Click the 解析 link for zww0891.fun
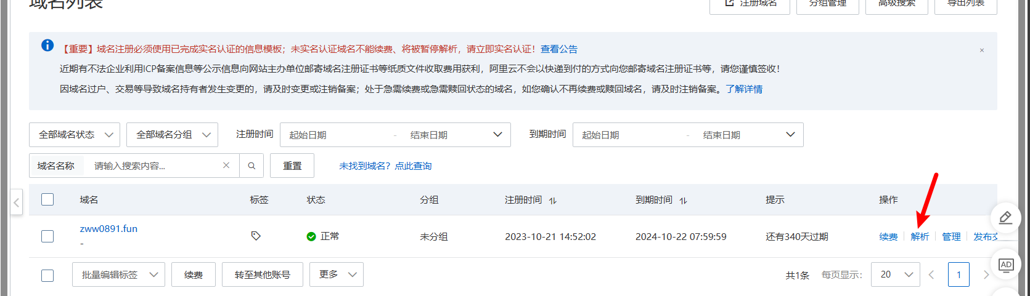The image size is (1030, 296). tap(920, 237)
